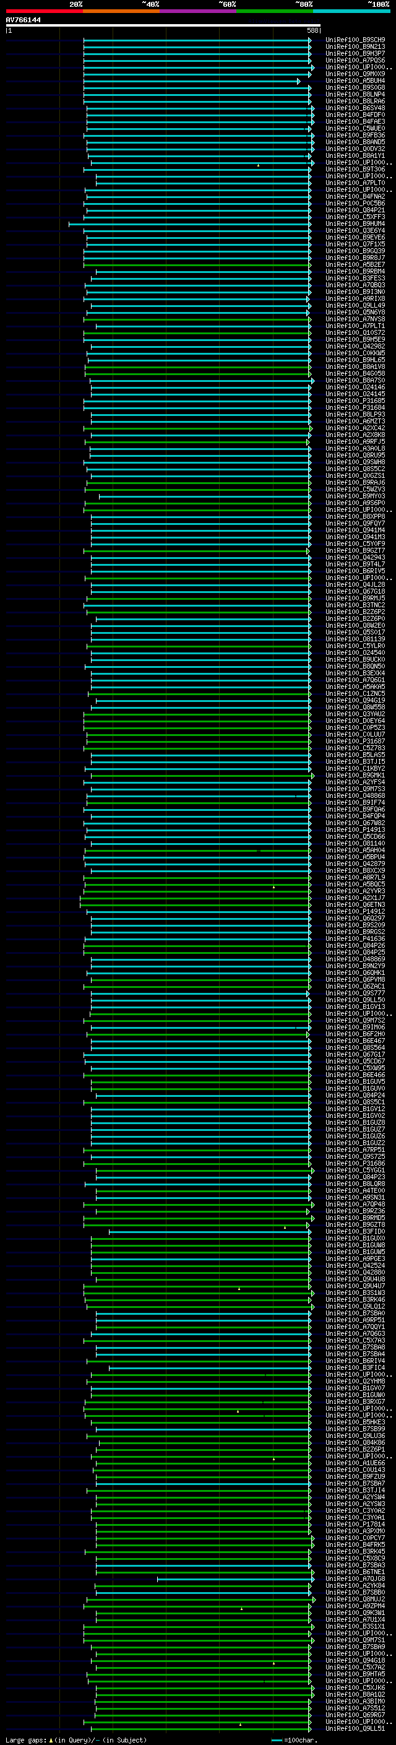The height and width of the screenshot is (1745, 396).
Task: Select hit label UniRef100_B9T306
Action: coord(355,170)
